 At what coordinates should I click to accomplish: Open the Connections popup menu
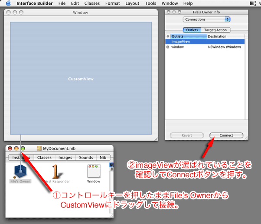click(207, 19)
